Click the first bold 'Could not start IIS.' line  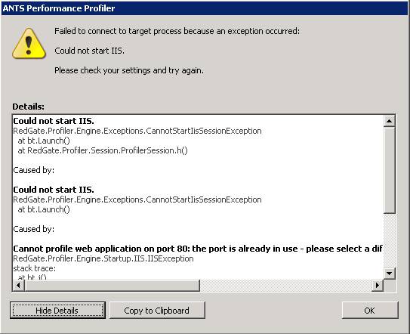pos(54,121)
